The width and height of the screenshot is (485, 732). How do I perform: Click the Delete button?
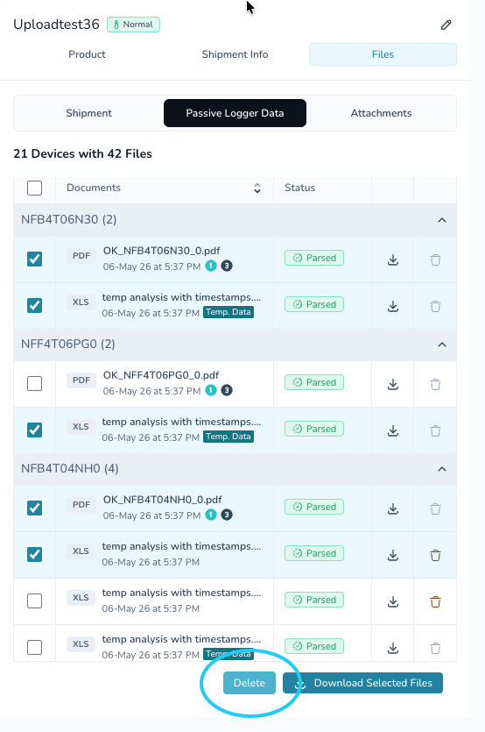point(249,683)
